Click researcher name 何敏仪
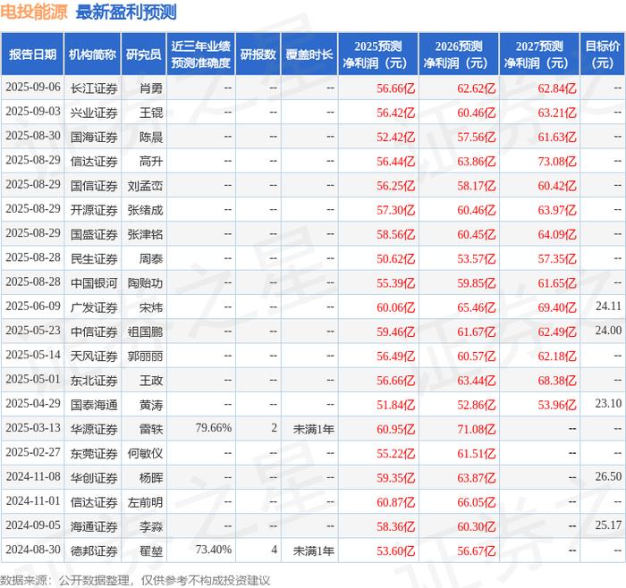The height and width of the screenshot is (588, 626). (145, 453)
